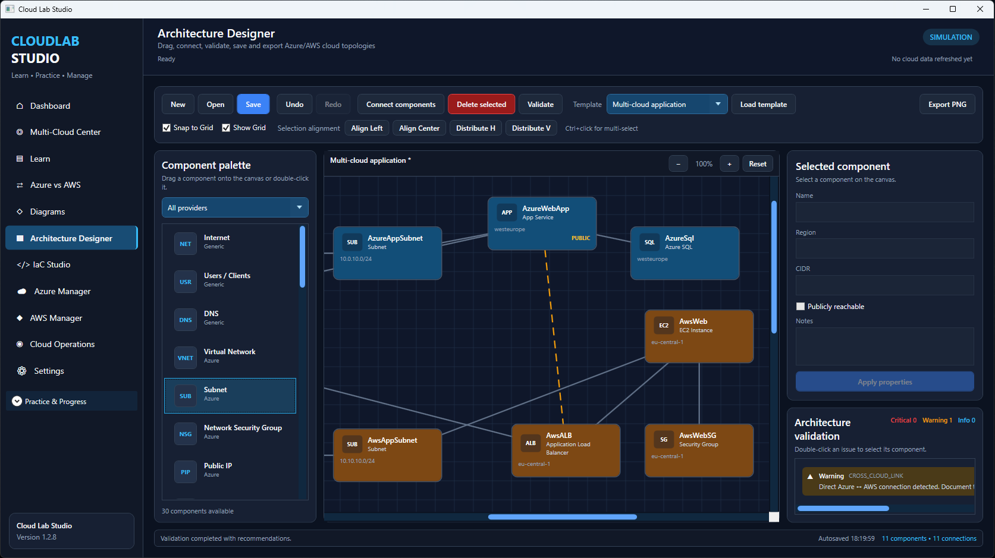Export the diagram as PNG
The height and width of the screenshot is (558, 995).
coord(947,104)
